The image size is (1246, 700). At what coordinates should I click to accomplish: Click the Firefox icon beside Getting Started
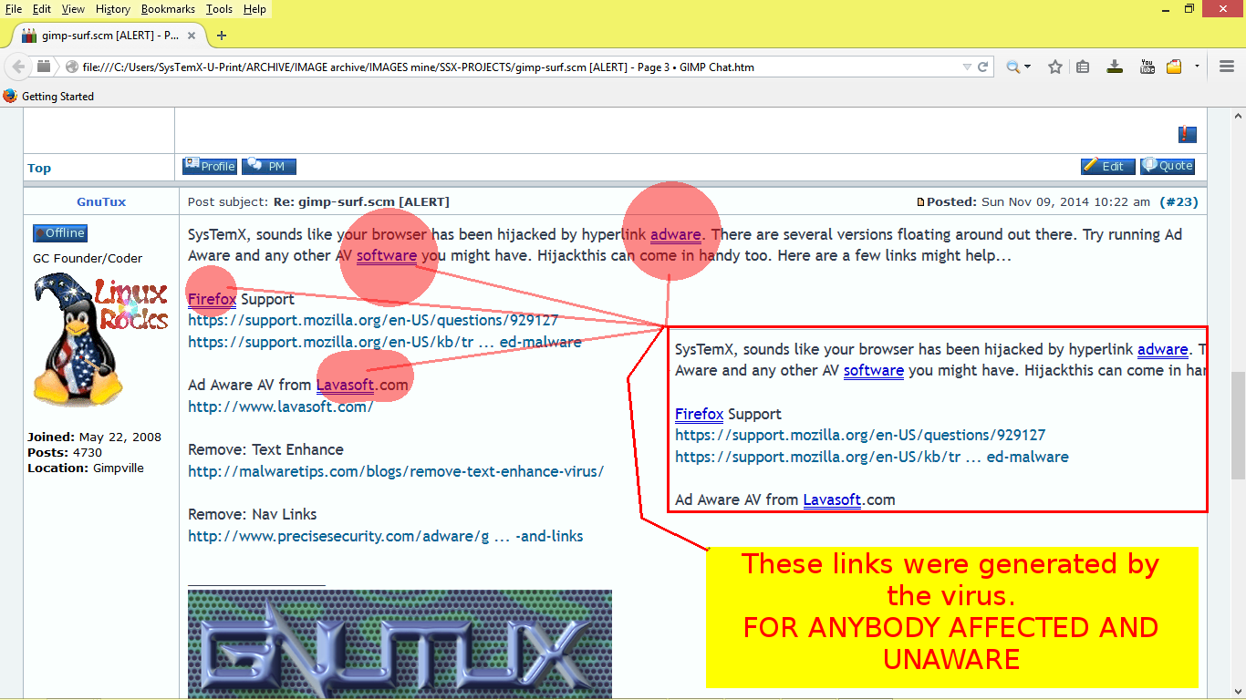(11, 96)
